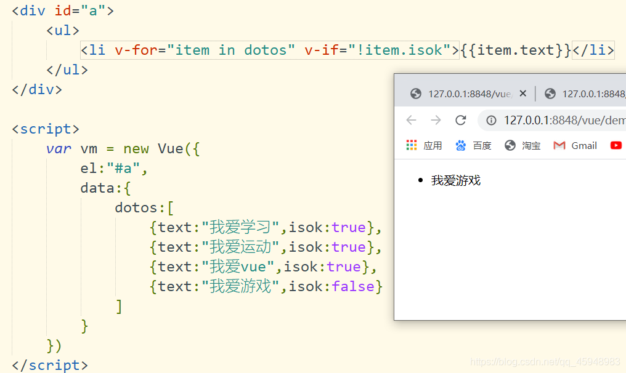Click the 我爱学习 data row
This screenshot has width=626, height=373.
(266, 227)
